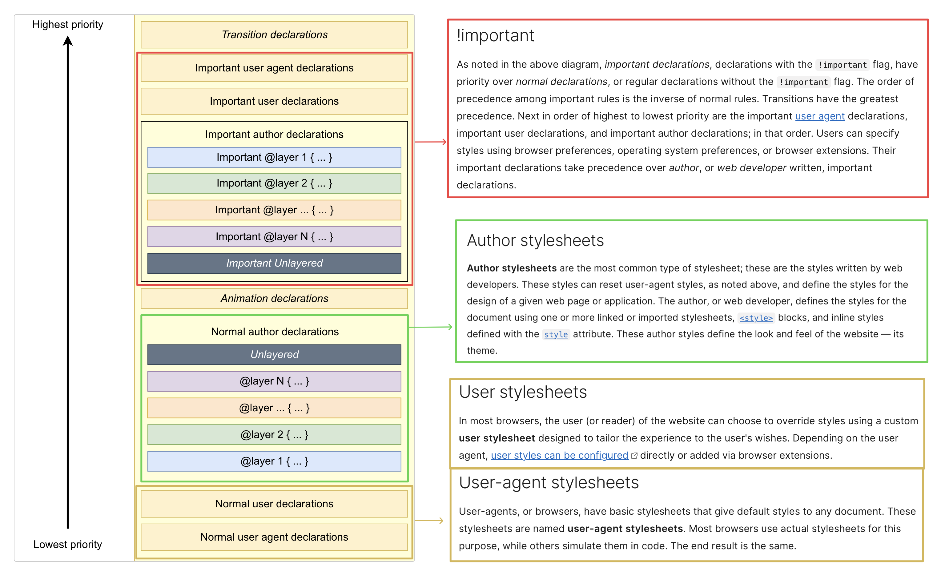Click the dark 'Important Unlayered' box
Screen dimensions: 937x572
pyautogui.click(x=274, y=263)
